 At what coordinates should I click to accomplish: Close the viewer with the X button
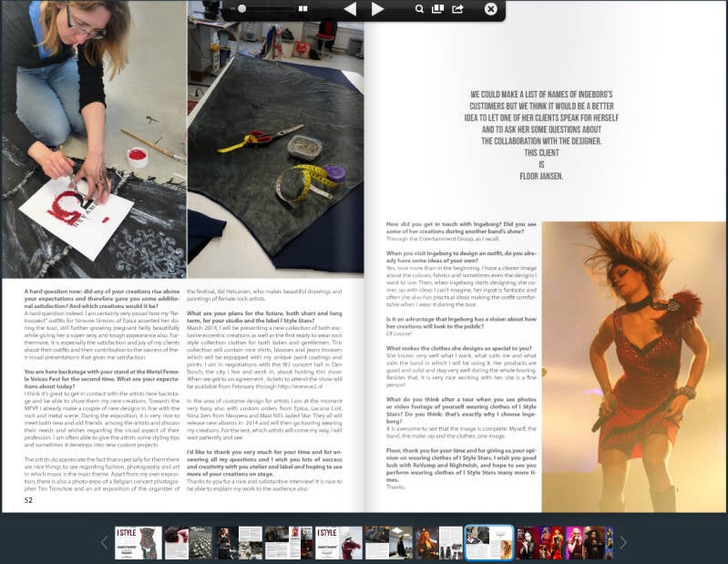tap(491, 9)
